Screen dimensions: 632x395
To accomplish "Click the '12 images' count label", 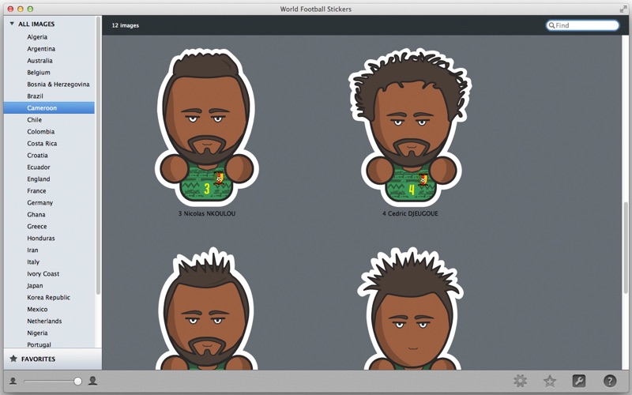I will pos(126,25).
